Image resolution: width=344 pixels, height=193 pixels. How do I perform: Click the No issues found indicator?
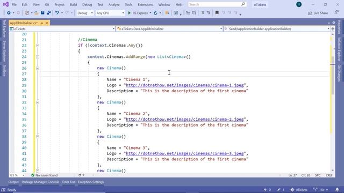[x=44, y=175]
